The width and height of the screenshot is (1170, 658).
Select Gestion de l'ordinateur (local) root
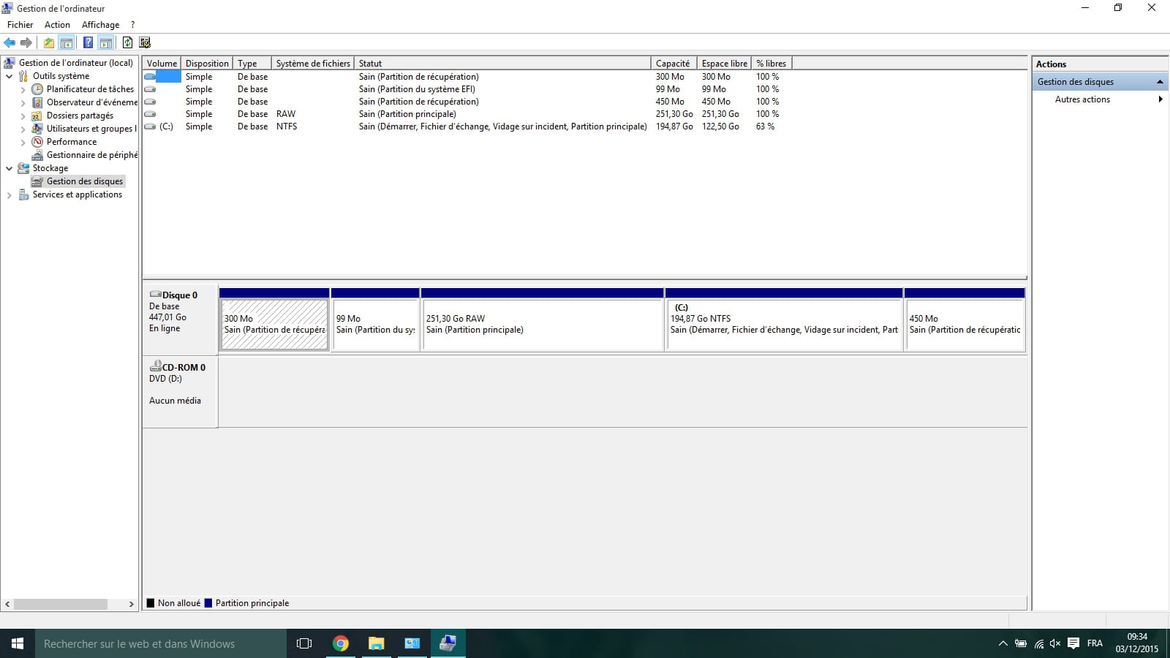(x=76, y=63)
